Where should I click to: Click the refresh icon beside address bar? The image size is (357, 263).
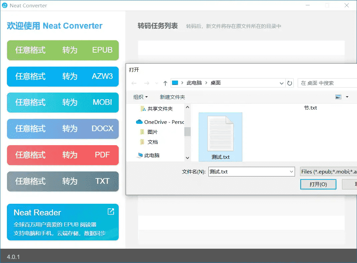pyautogui.click(x=290, y=83)
